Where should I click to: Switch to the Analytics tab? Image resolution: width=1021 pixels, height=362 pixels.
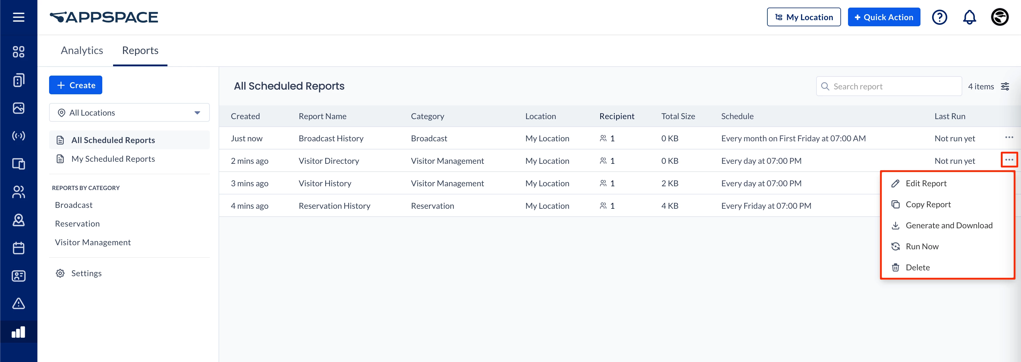point(82,50)
